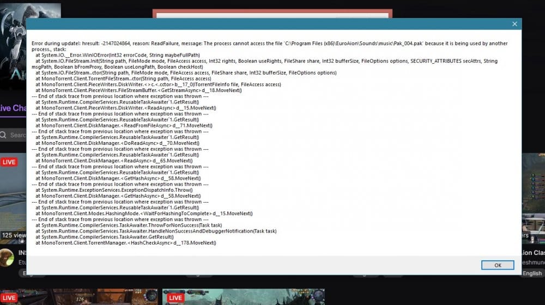The image size is (545, 305).
Task: Click the 125 viewers count label
Action: point(13,235)
